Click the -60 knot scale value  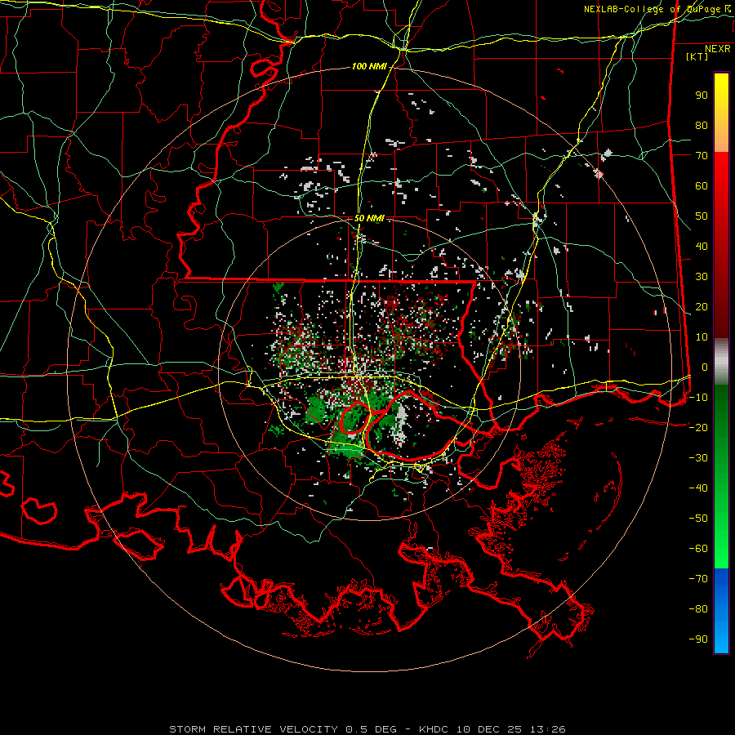[x=698, y=549]
